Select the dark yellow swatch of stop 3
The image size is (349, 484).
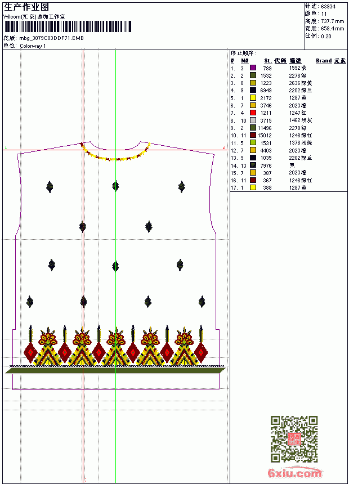click(x=253, y=83)
